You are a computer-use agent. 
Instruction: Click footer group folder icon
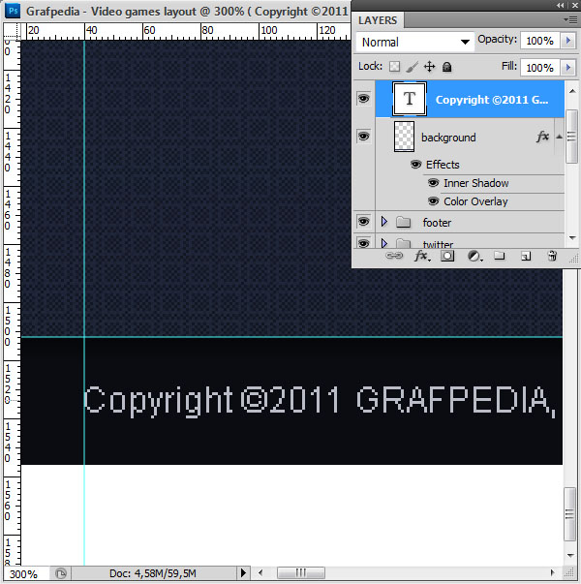(x=403, y=223)
